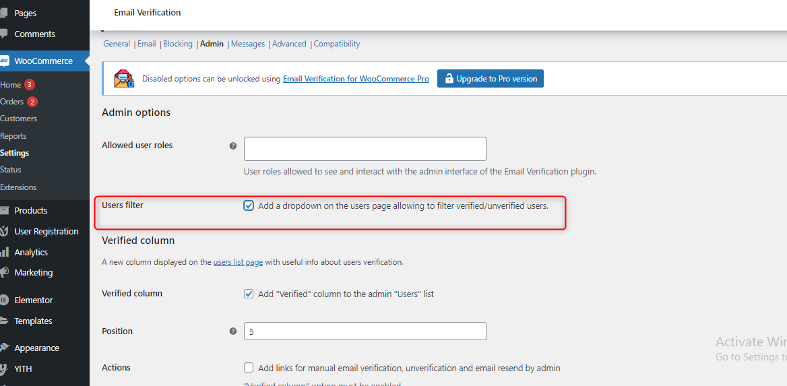Click the Templates folder icon
787x386 pixels.
[x=3, y=321]
